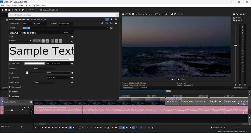Open Master bus audio properties gear

[234, 14]
